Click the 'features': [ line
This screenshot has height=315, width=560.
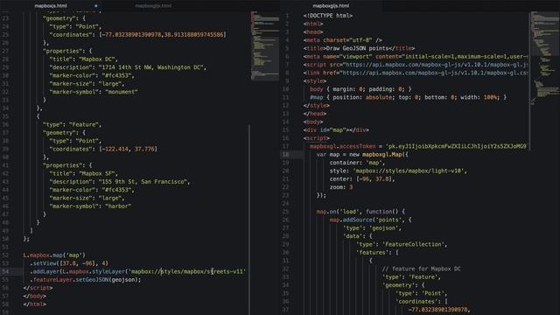(x=377, y=253)
